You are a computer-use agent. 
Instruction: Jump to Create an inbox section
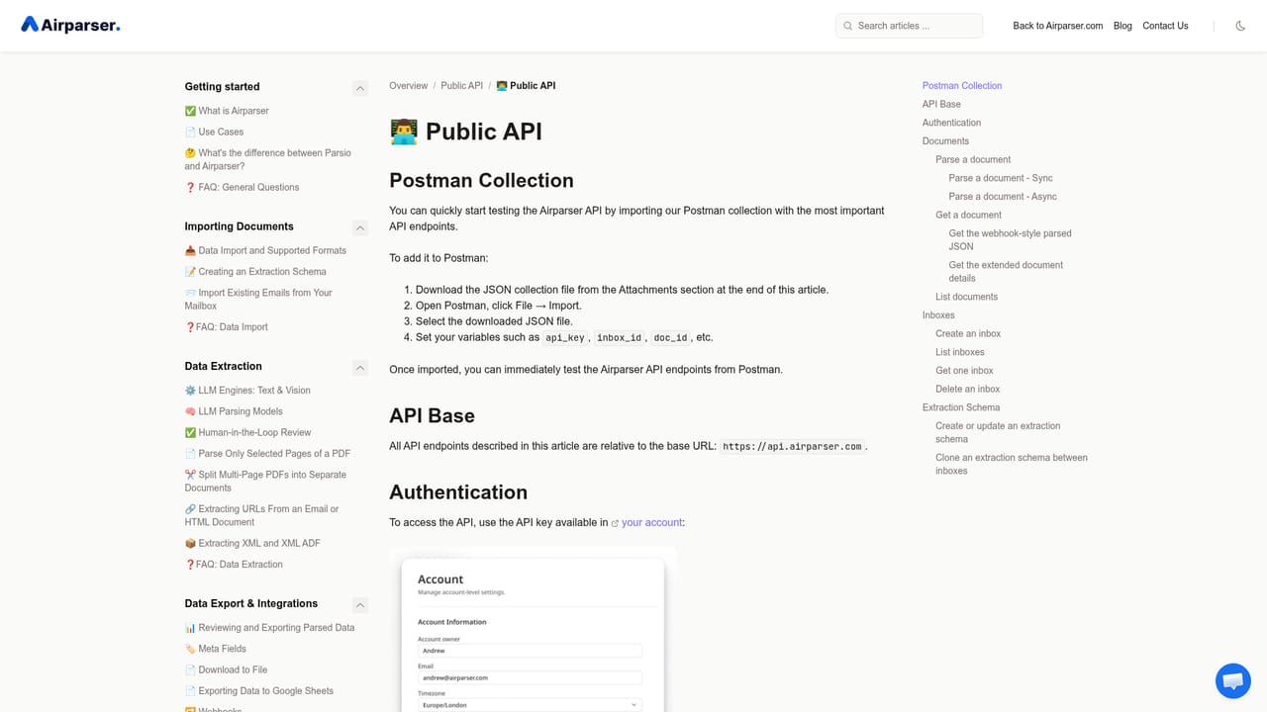point(968,333)
